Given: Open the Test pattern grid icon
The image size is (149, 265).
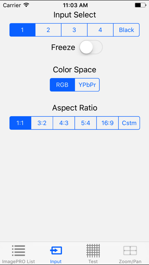Looking at the screenshot, I should (x=93, y=251).
